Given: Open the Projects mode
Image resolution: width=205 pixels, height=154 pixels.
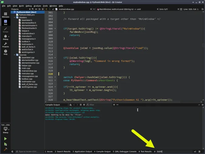Looking at the screenshot, I should click(x=5, y=45).
